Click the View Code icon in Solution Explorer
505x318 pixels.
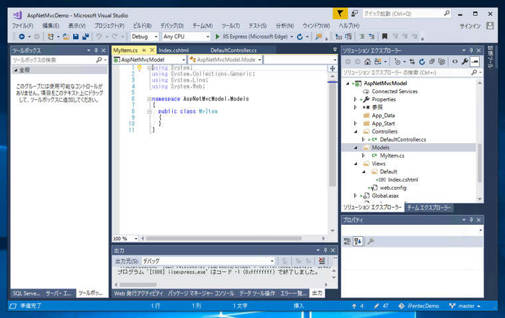click(454, 62)
